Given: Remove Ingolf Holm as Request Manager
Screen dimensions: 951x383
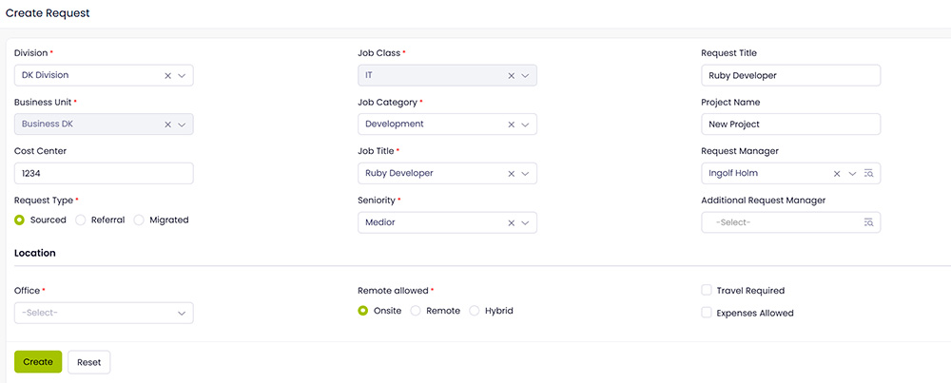Looking at the screenshot, I should click(837, 174).
